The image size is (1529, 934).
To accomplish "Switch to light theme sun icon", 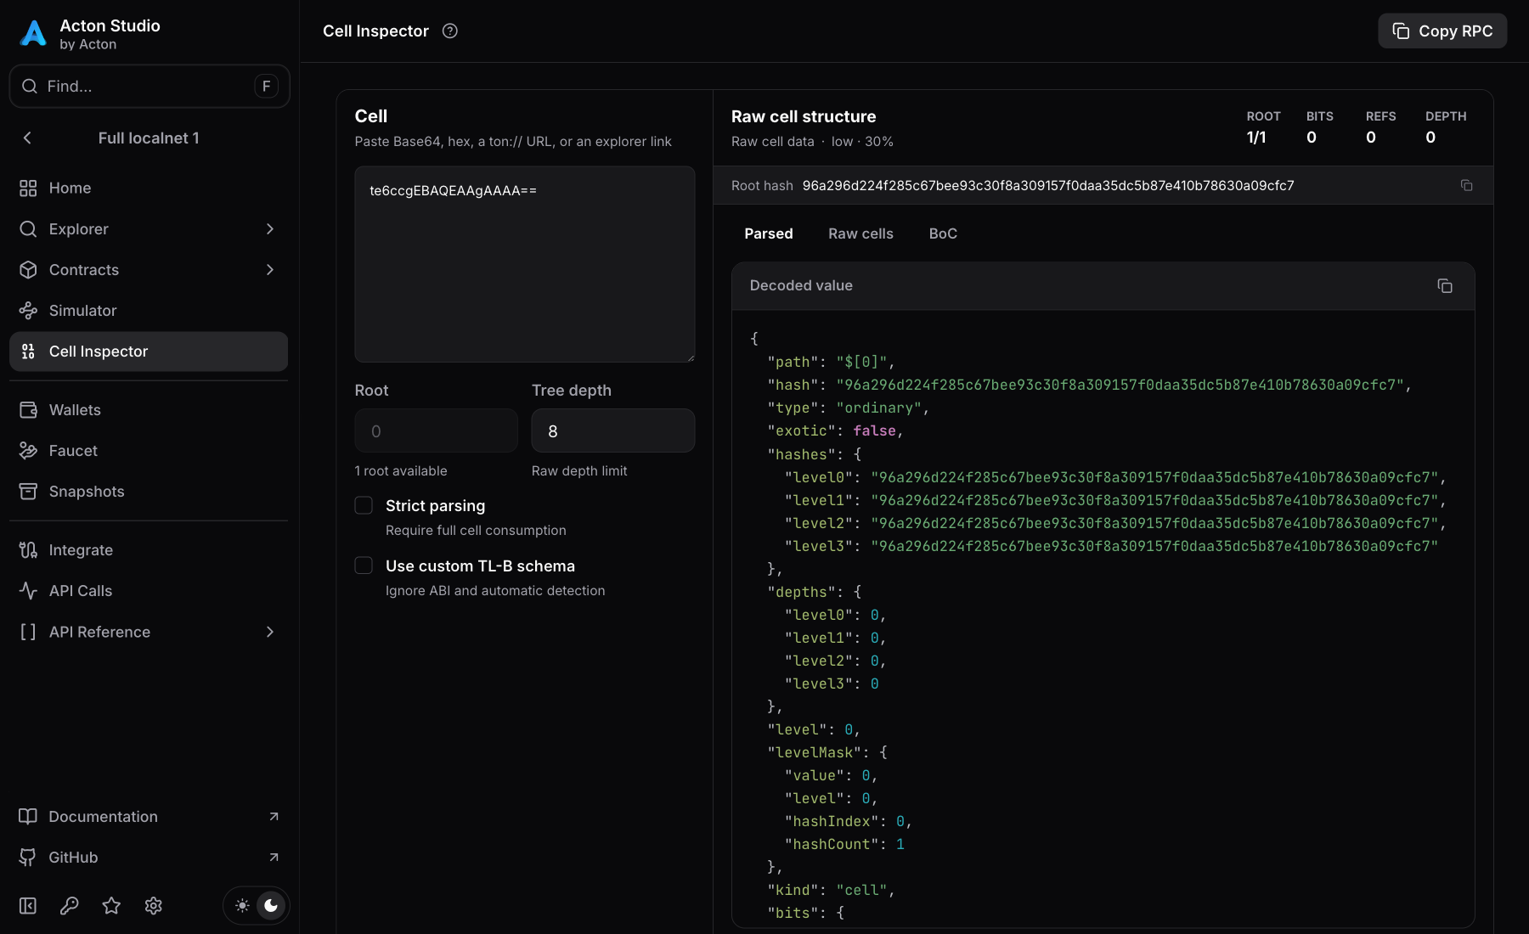I will pos(242,905).
